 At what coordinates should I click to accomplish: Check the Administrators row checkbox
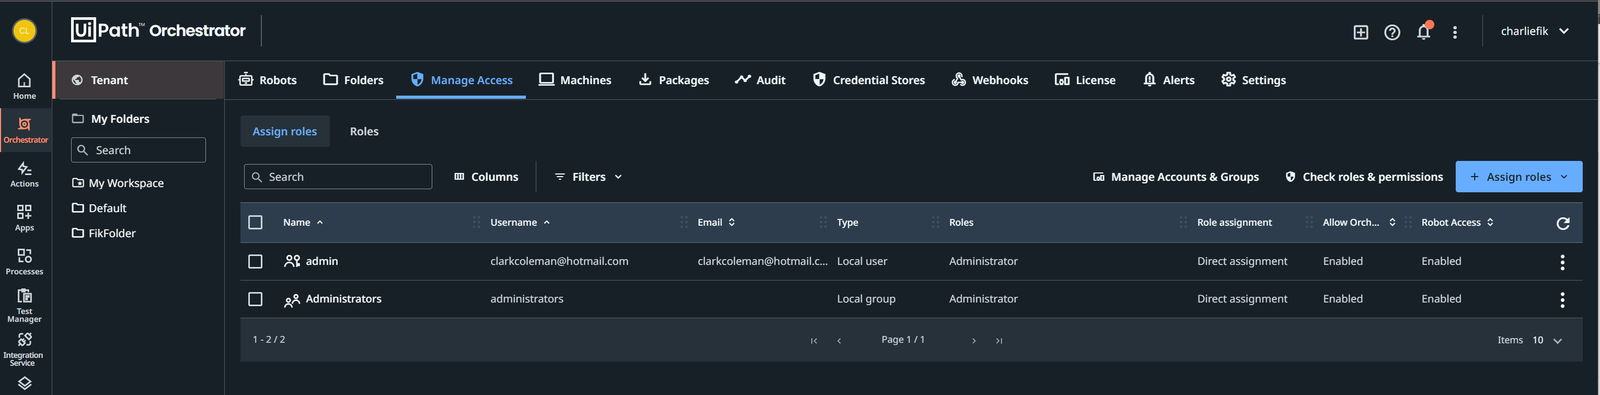pos(255,299)
